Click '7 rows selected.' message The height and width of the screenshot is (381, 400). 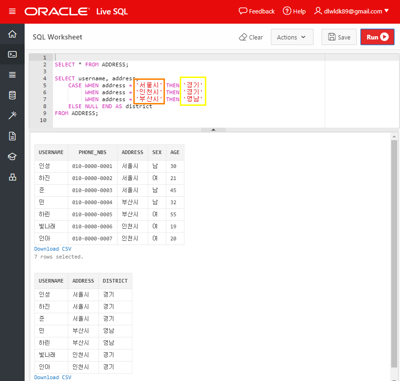59,257
